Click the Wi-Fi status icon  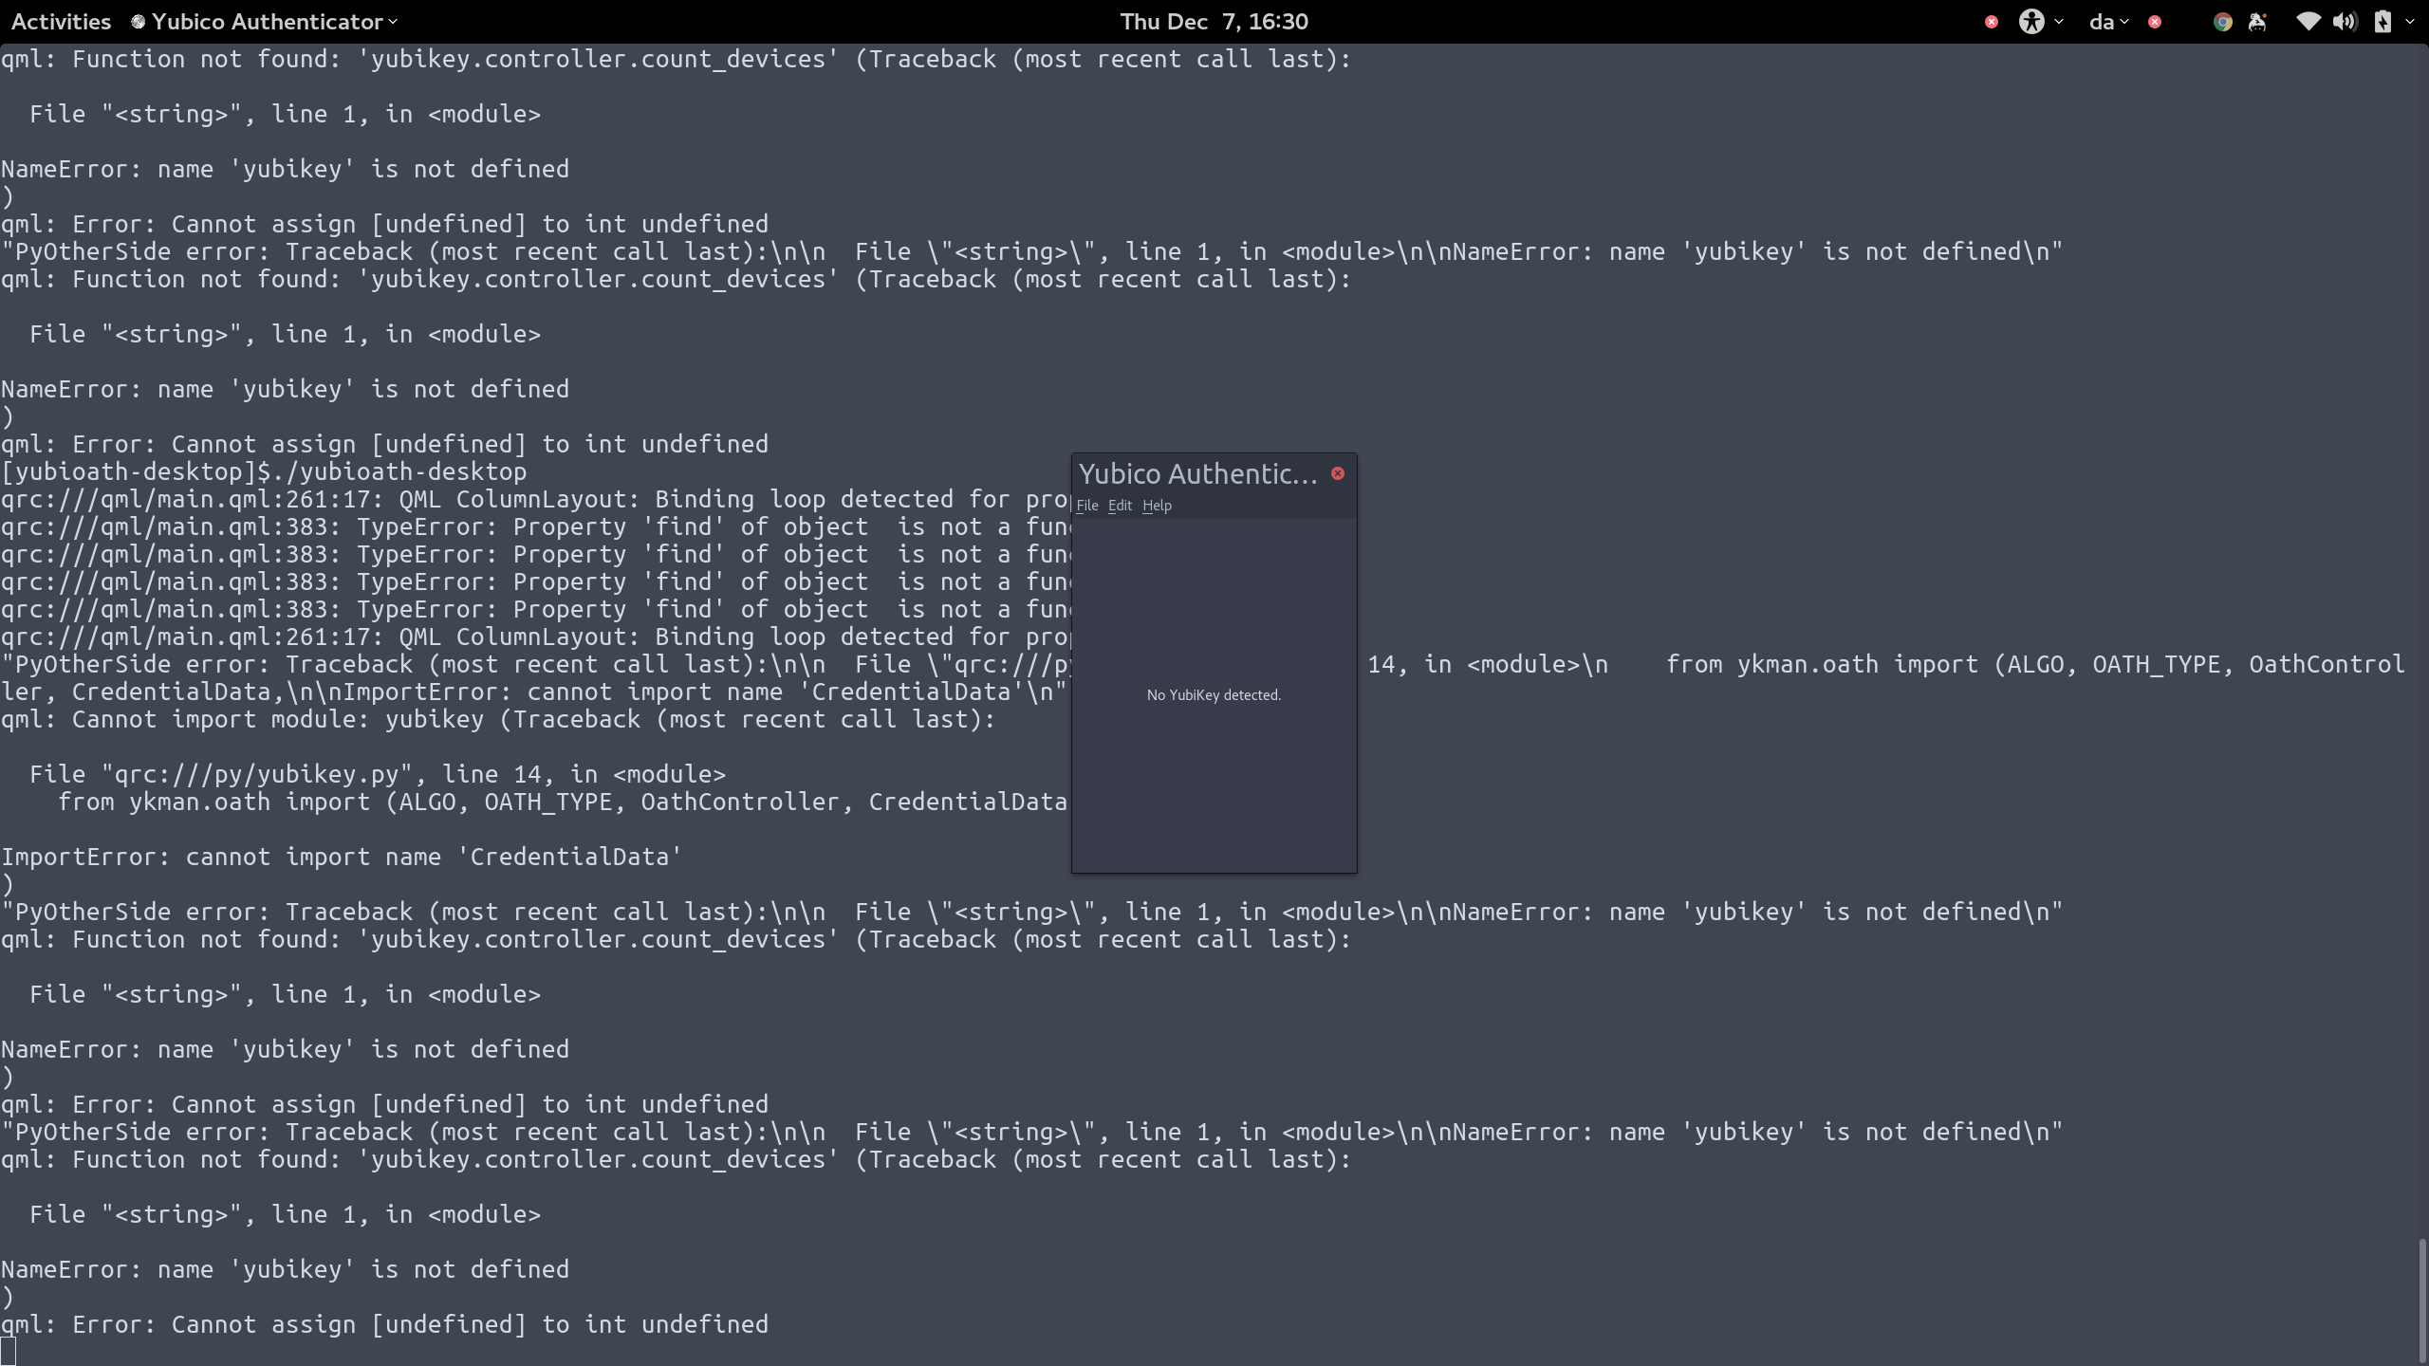coord(2309,21)
